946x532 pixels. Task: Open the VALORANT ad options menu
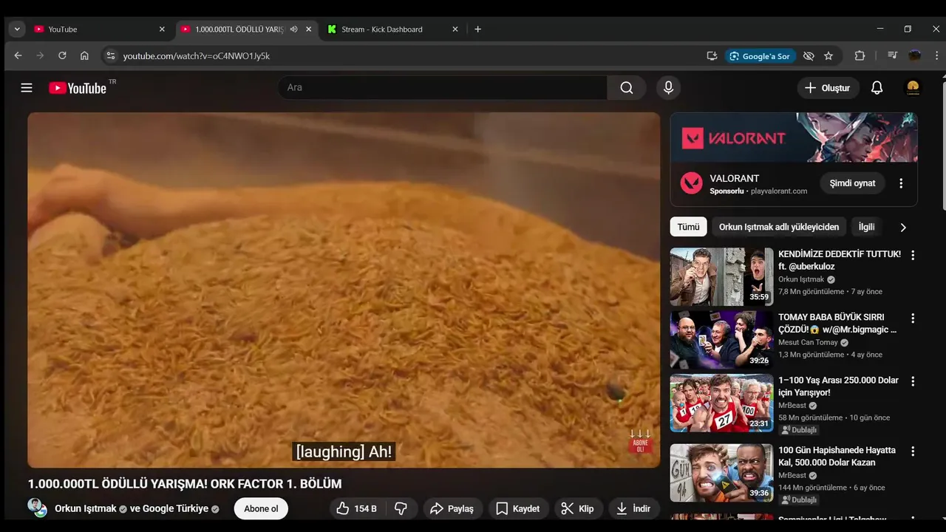pyautogui.click(x=901, y=183)
